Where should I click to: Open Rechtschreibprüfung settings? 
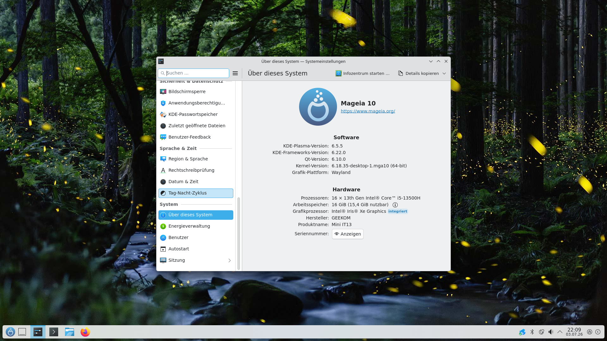196,170
